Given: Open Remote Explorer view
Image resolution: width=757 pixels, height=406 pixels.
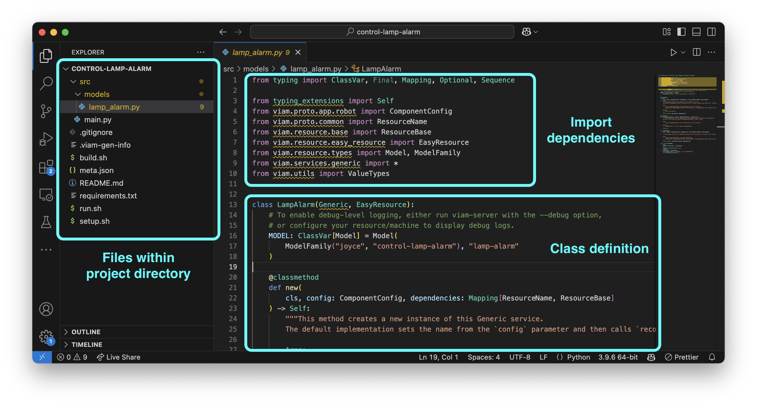Looking at the screenshot, I should pos(46,194).
